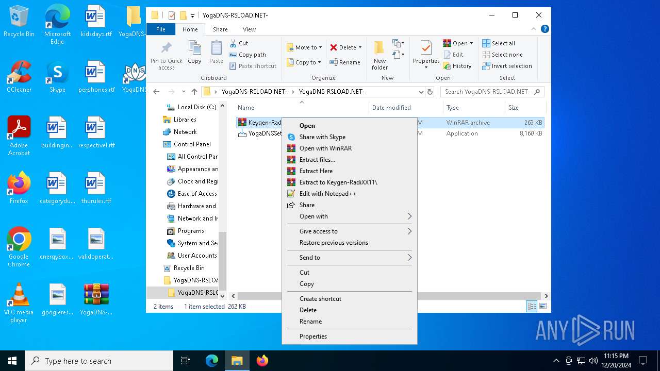Switch to the Share ribbon tab
Viewport: 660px width, 371px height.
[220, 29]
